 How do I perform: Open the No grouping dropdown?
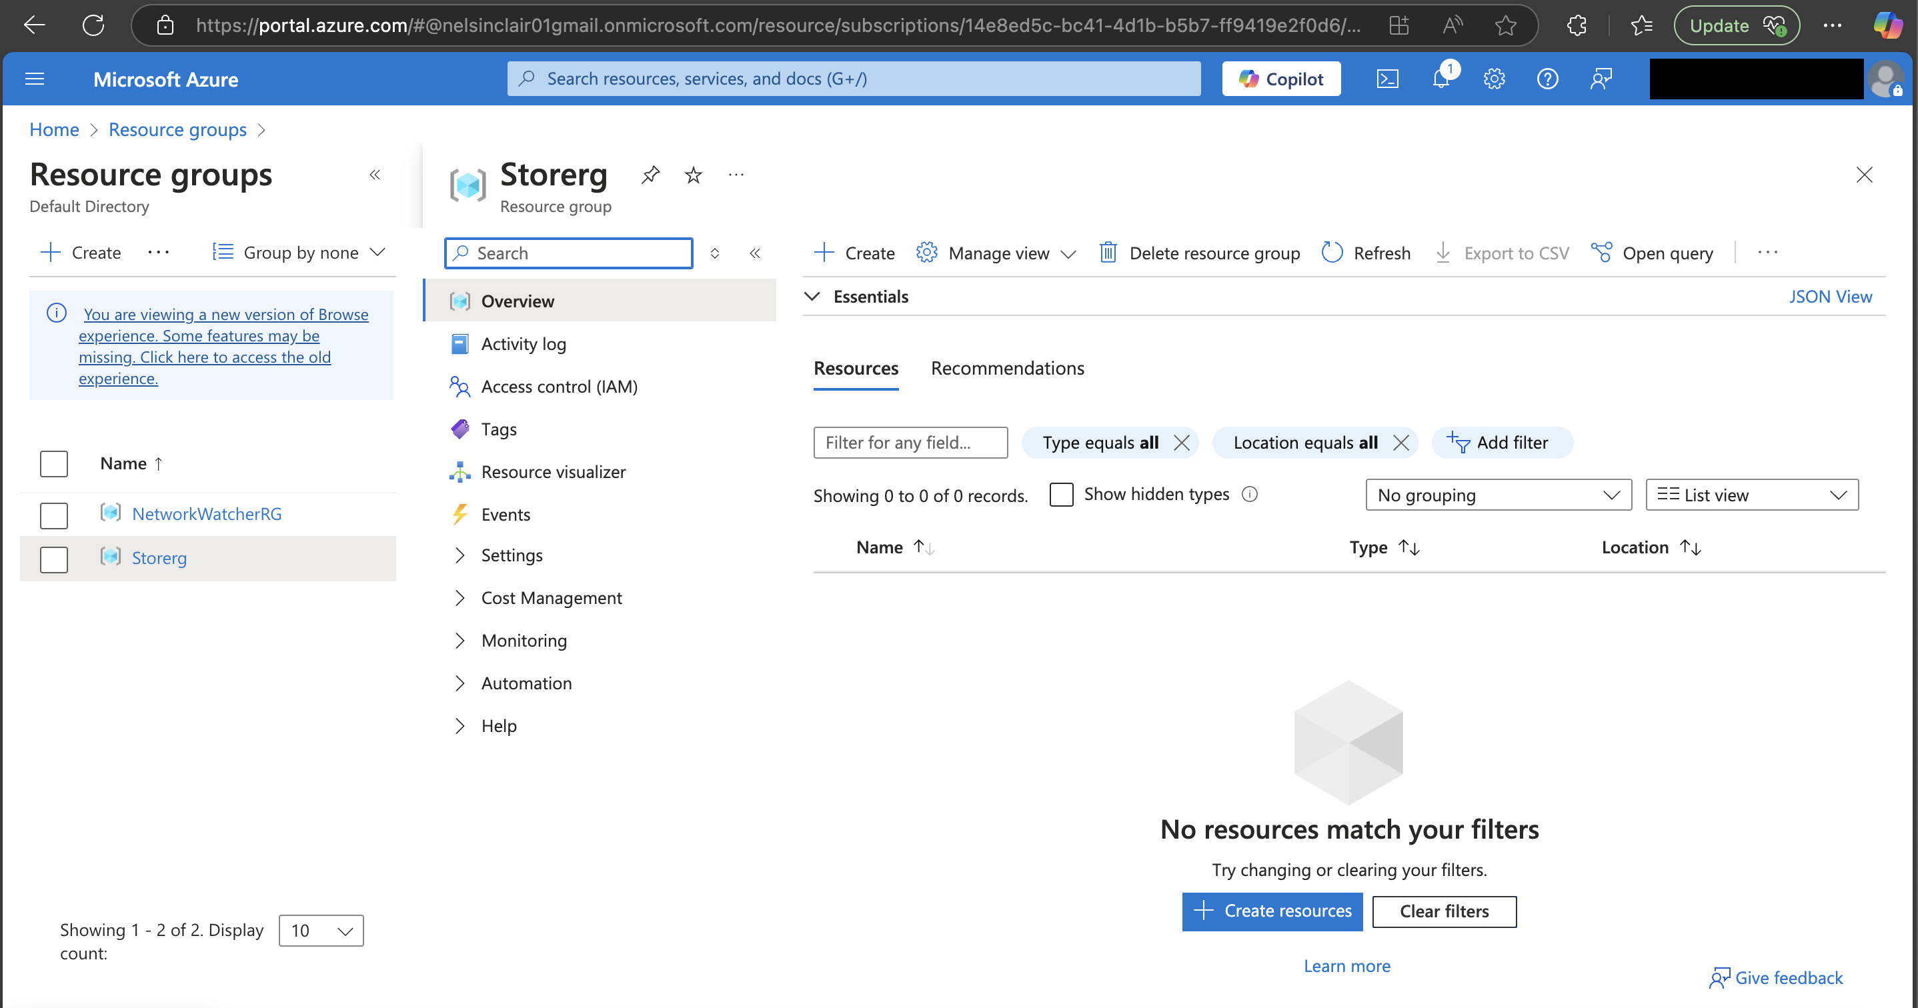1498,495
